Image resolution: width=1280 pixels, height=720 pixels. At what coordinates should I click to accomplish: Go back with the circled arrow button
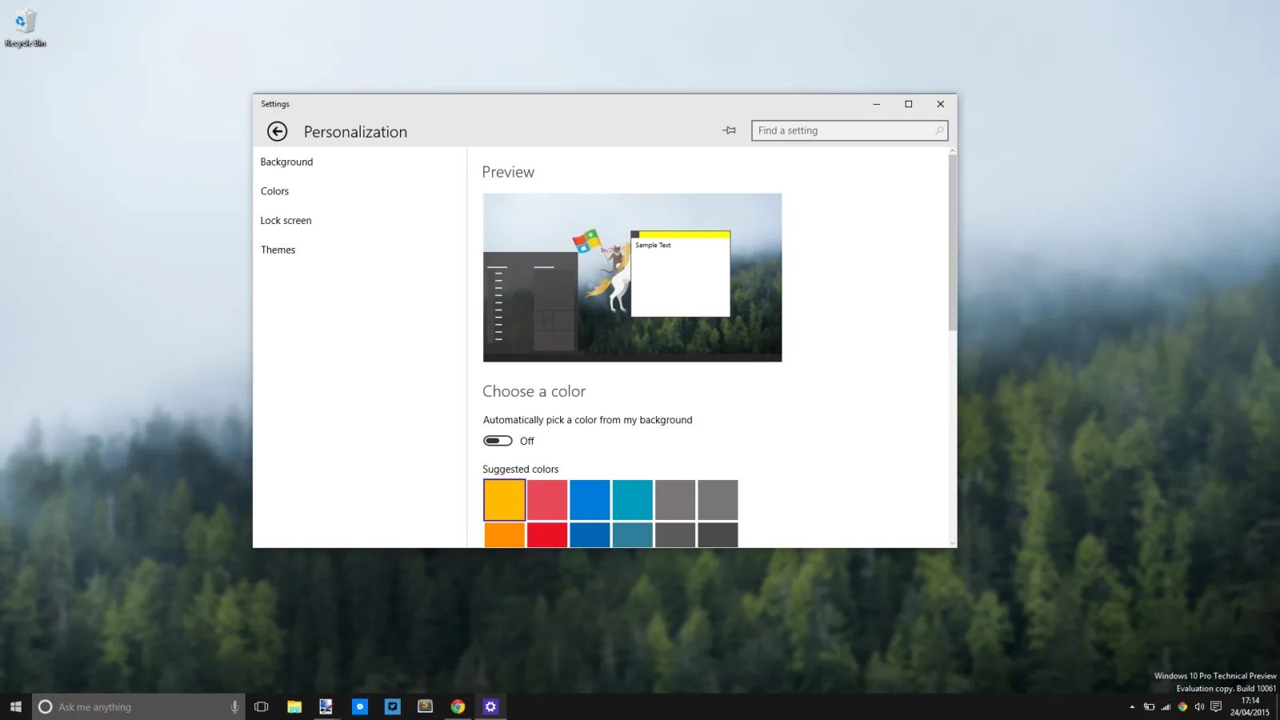click(x=277, y=131)
